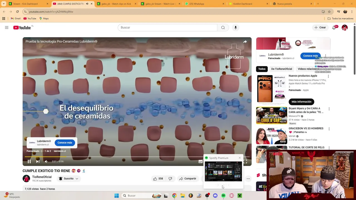Select the De TioReneOficial filter chip
Image resolution: width=356 pixels, height=200 pixels.
281,69
